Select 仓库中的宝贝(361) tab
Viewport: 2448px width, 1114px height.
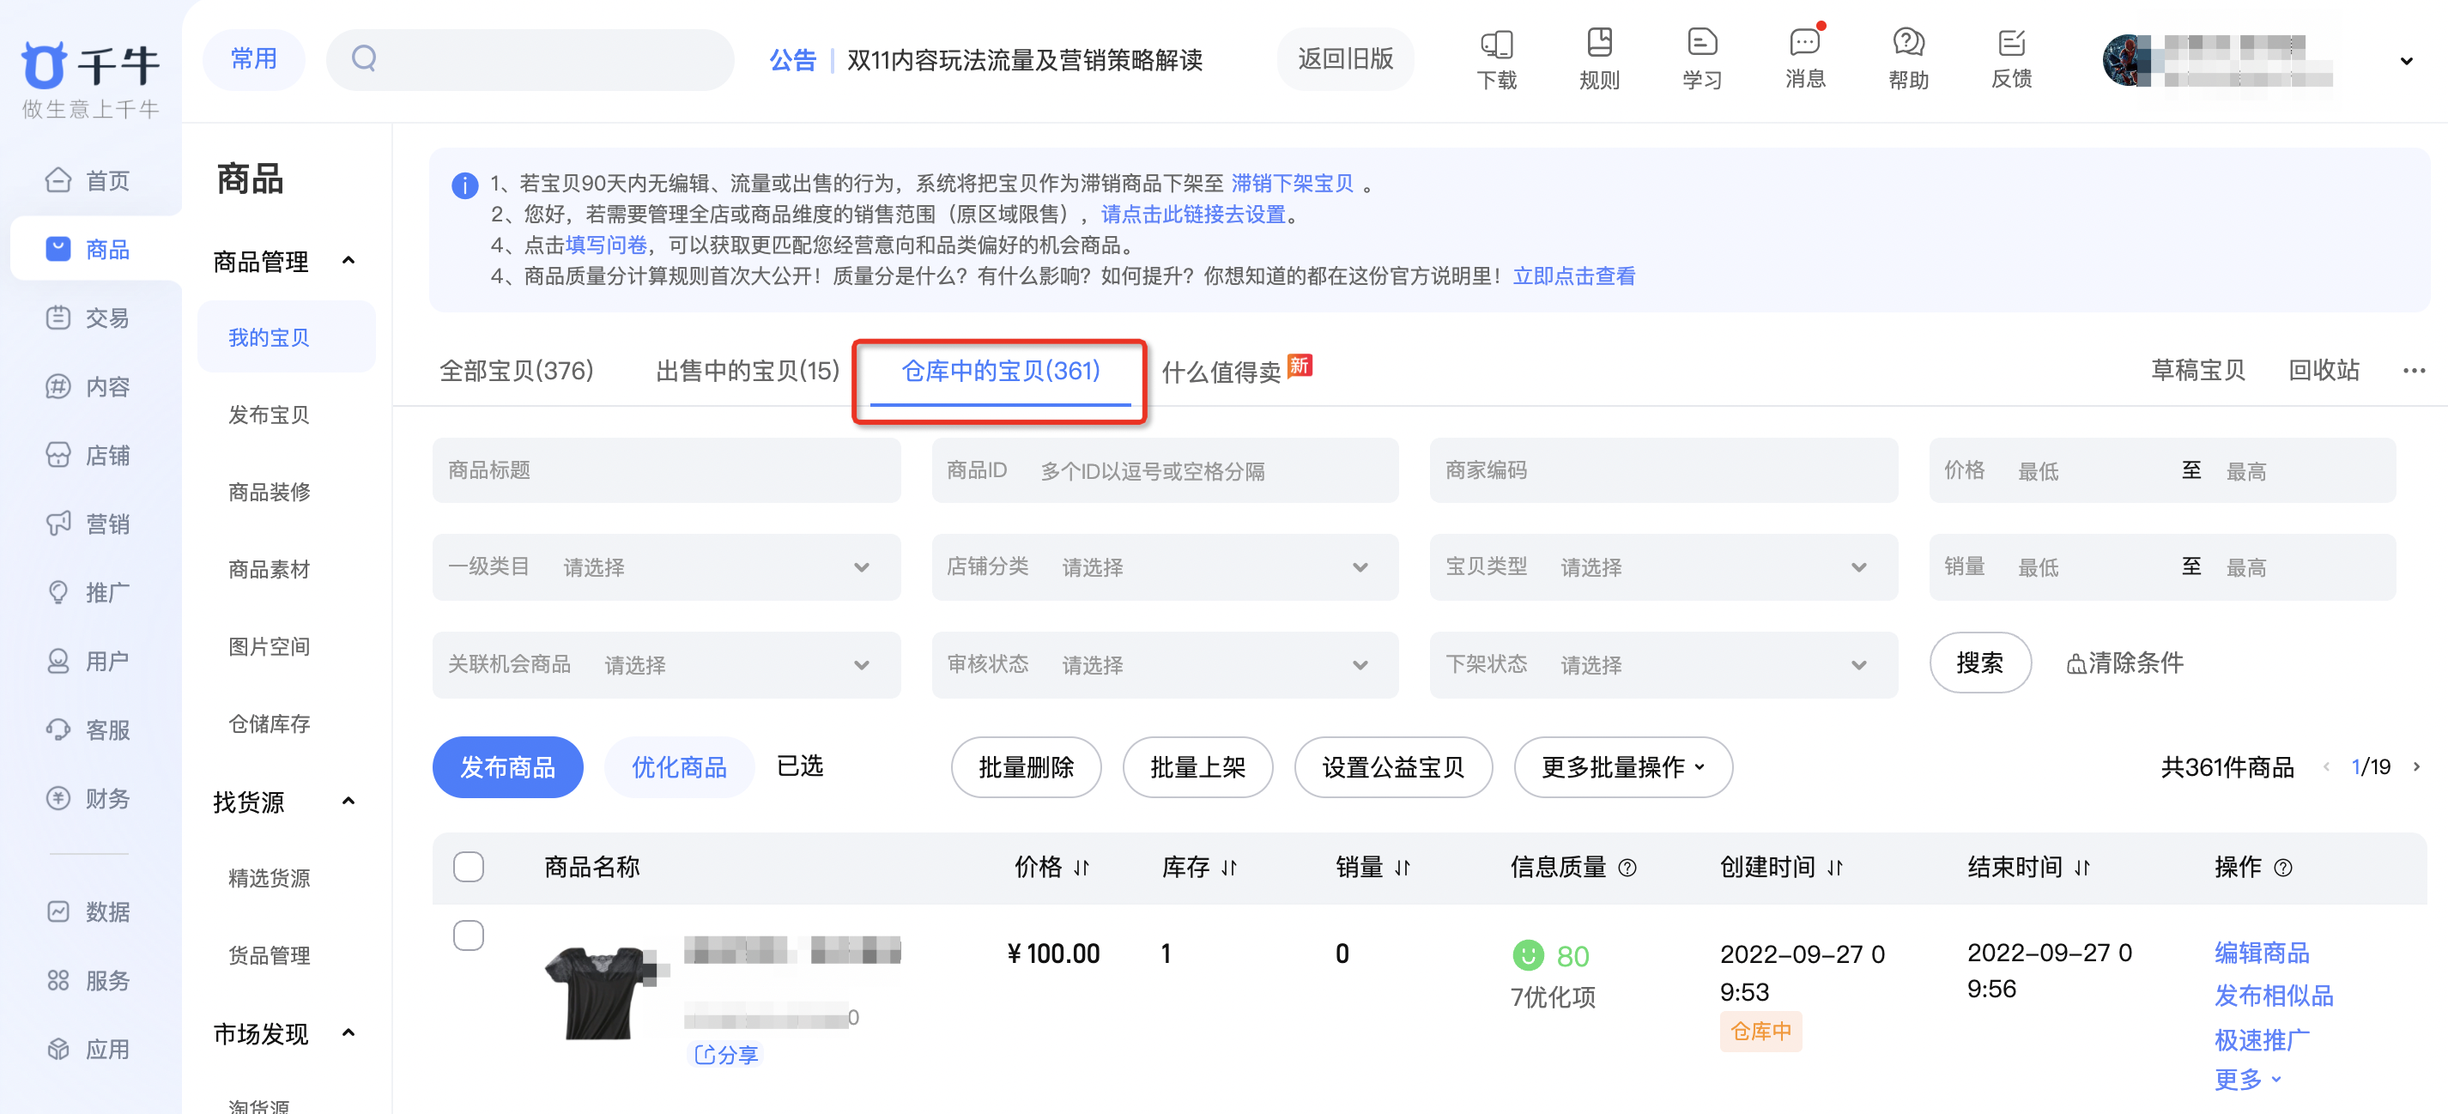[1001, 371]
